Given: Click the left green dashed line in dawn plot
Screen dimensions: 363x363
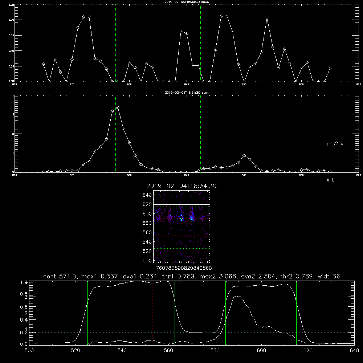Looking at the screenshot, I should click(115, 43).
